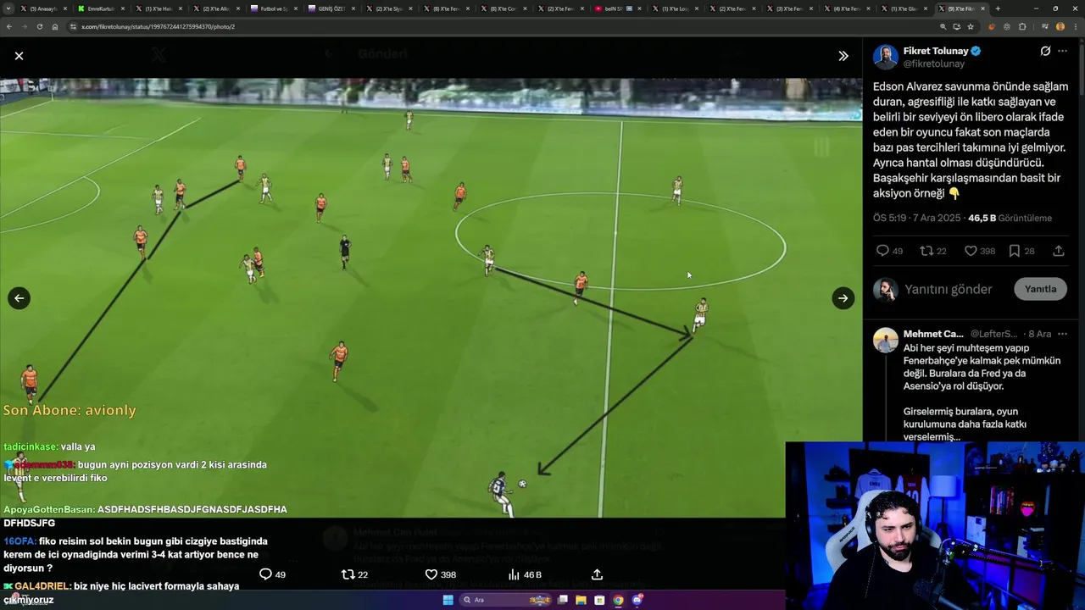The image size is (1085, 610).
Task: Retweet using the 22 repost icon in the side panel
Action: (933, 251)
